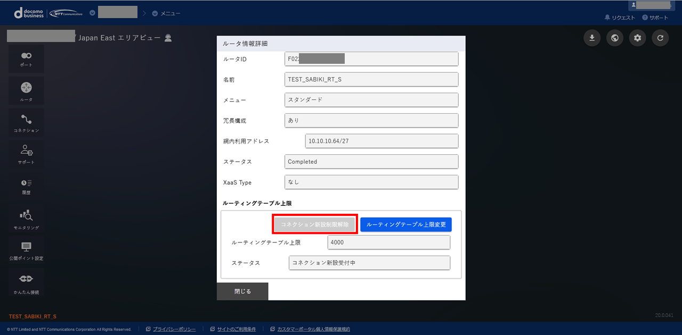
Task: Expand the メニュー dropdown in header
Action: tap(155, 13)
